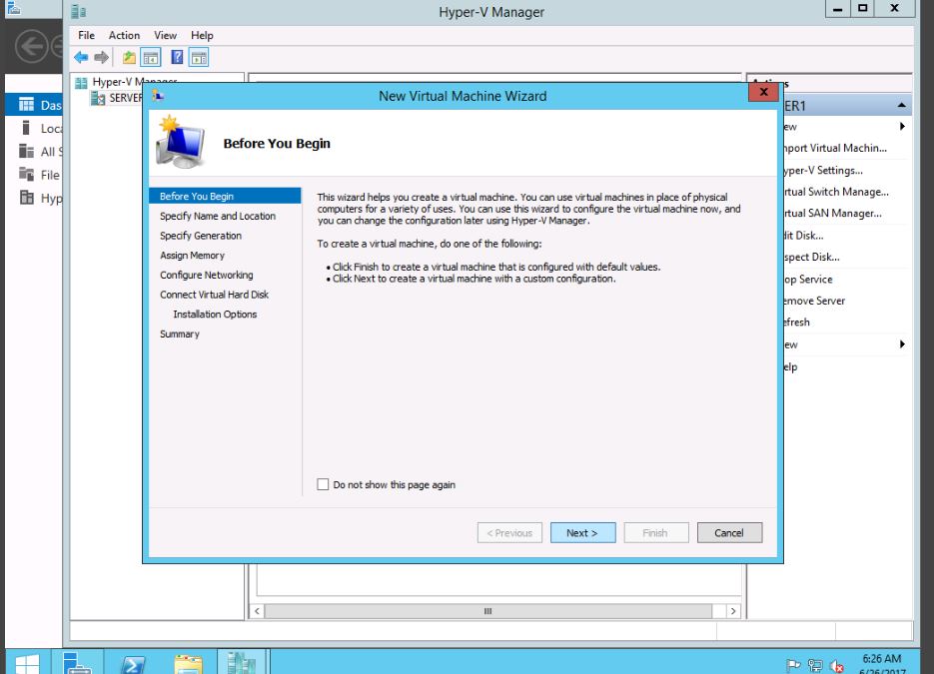Click Inspect Disk action
The image size is (934, 674).
click(x=811, y=258)
